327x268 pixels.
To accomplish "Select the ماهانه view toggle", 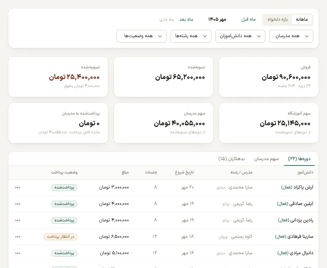I will [302, 20].
